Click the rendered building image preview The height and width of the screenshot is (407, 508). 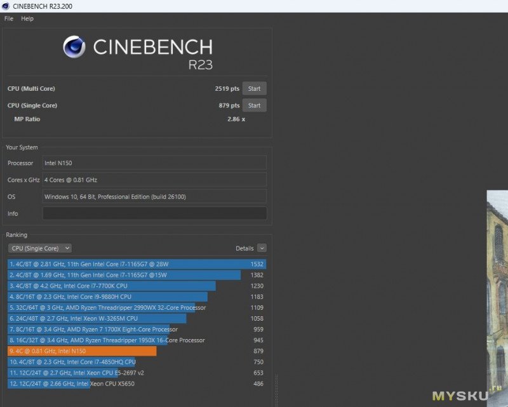(497, 298)
